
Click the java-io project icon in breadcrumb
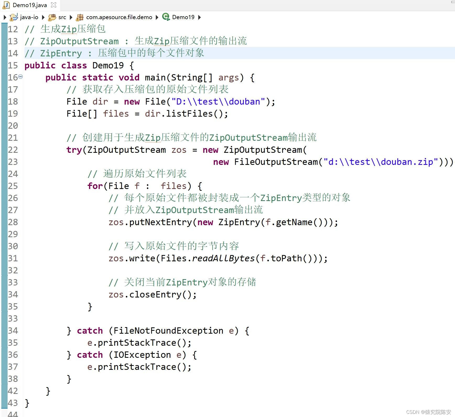(14, 17)
